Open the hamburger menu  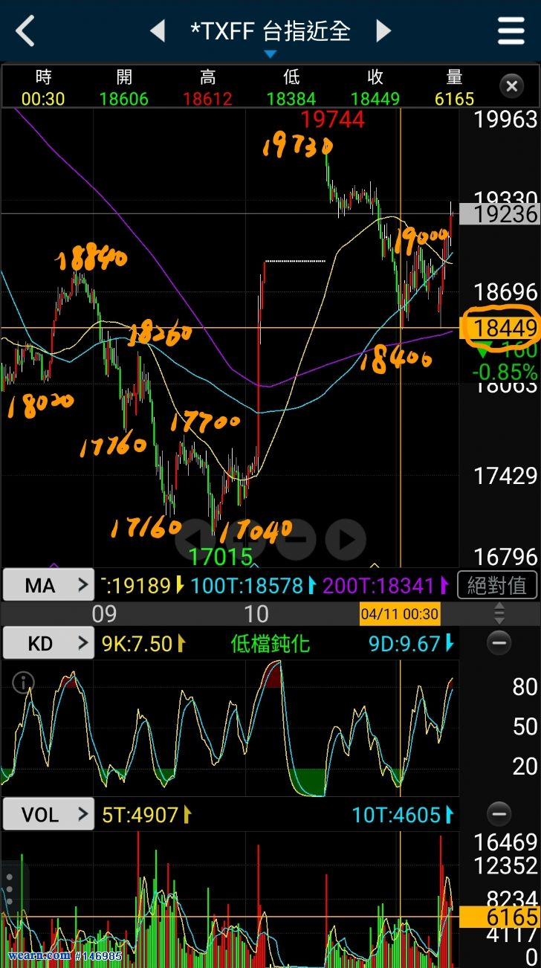(511, 31)
